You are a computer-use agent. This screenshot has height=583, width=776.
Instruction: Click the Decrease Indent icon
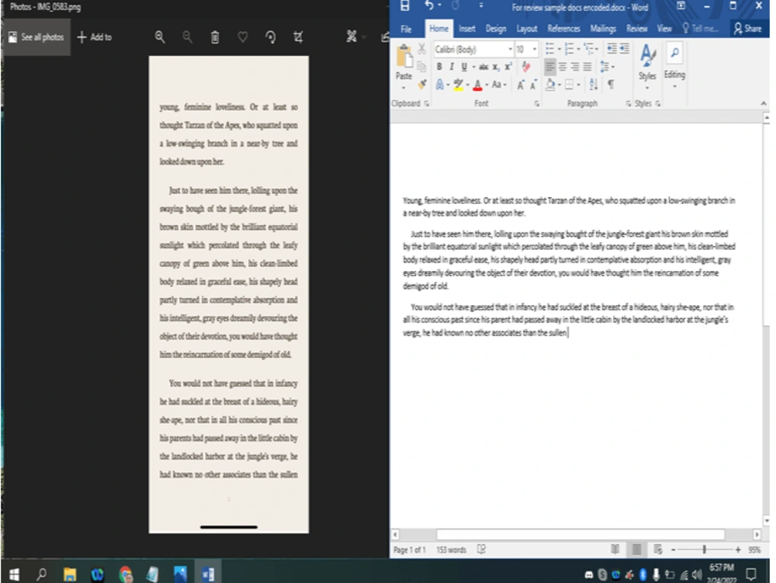click(611, 48)
